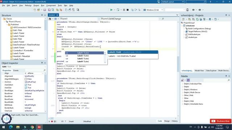Click the Back navigation arrow in toolbar
Image resolution: width=232 pixels, height=130 pixels.
(193, 10)
